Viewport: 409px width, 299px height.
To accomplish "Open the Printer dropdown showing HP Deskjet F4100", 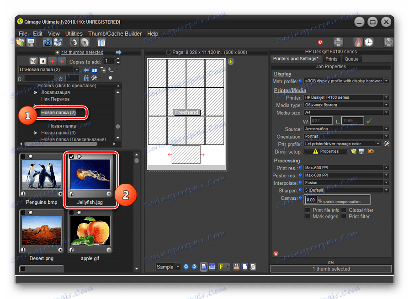I will pos(387,97).
